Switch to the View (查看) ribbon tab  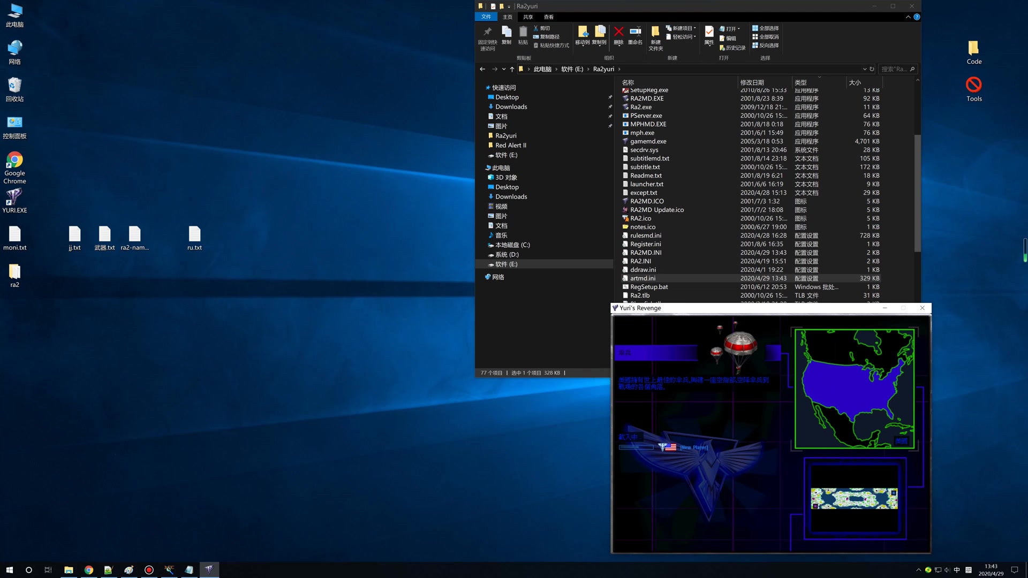coord(549,17)
